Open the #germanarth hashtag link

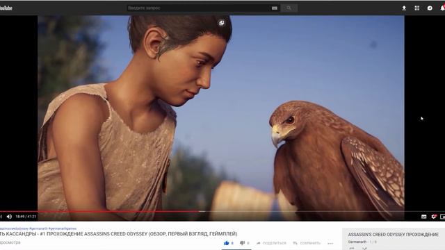tap(38, 228)
